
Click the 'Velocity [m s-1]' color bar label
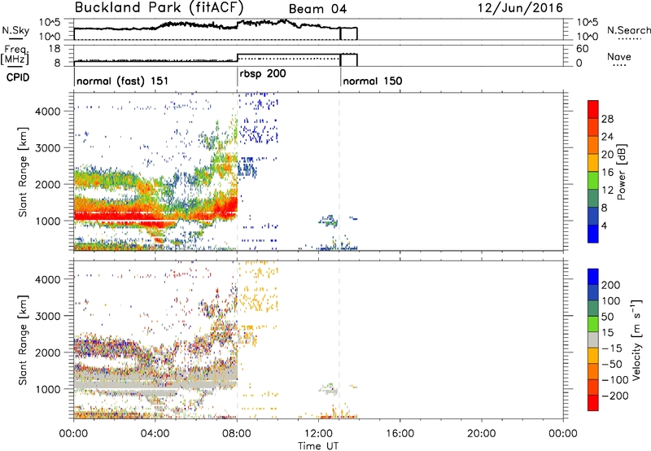click(x=636, y=339)
